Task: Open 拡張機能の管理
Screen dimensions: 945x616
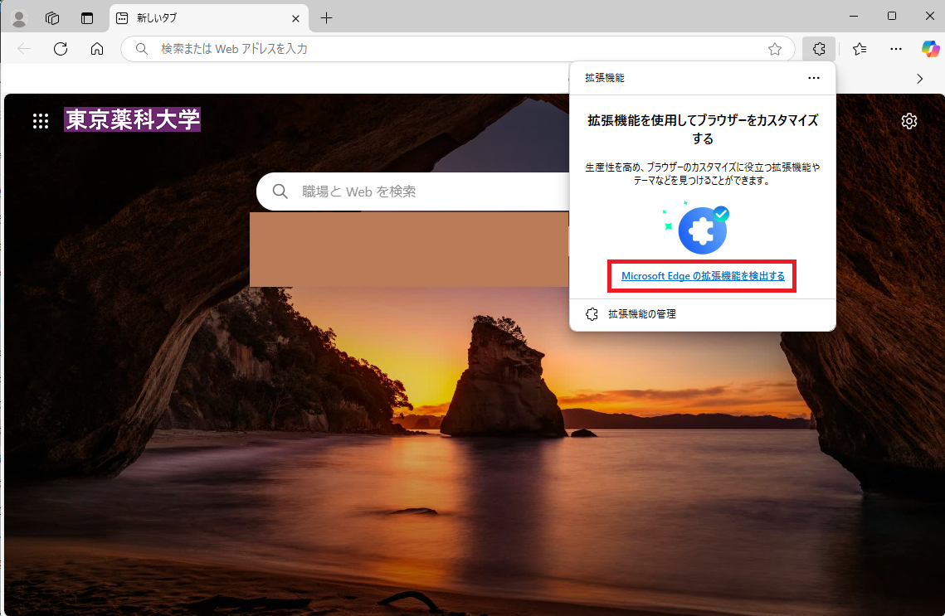Action: [641, 313]
